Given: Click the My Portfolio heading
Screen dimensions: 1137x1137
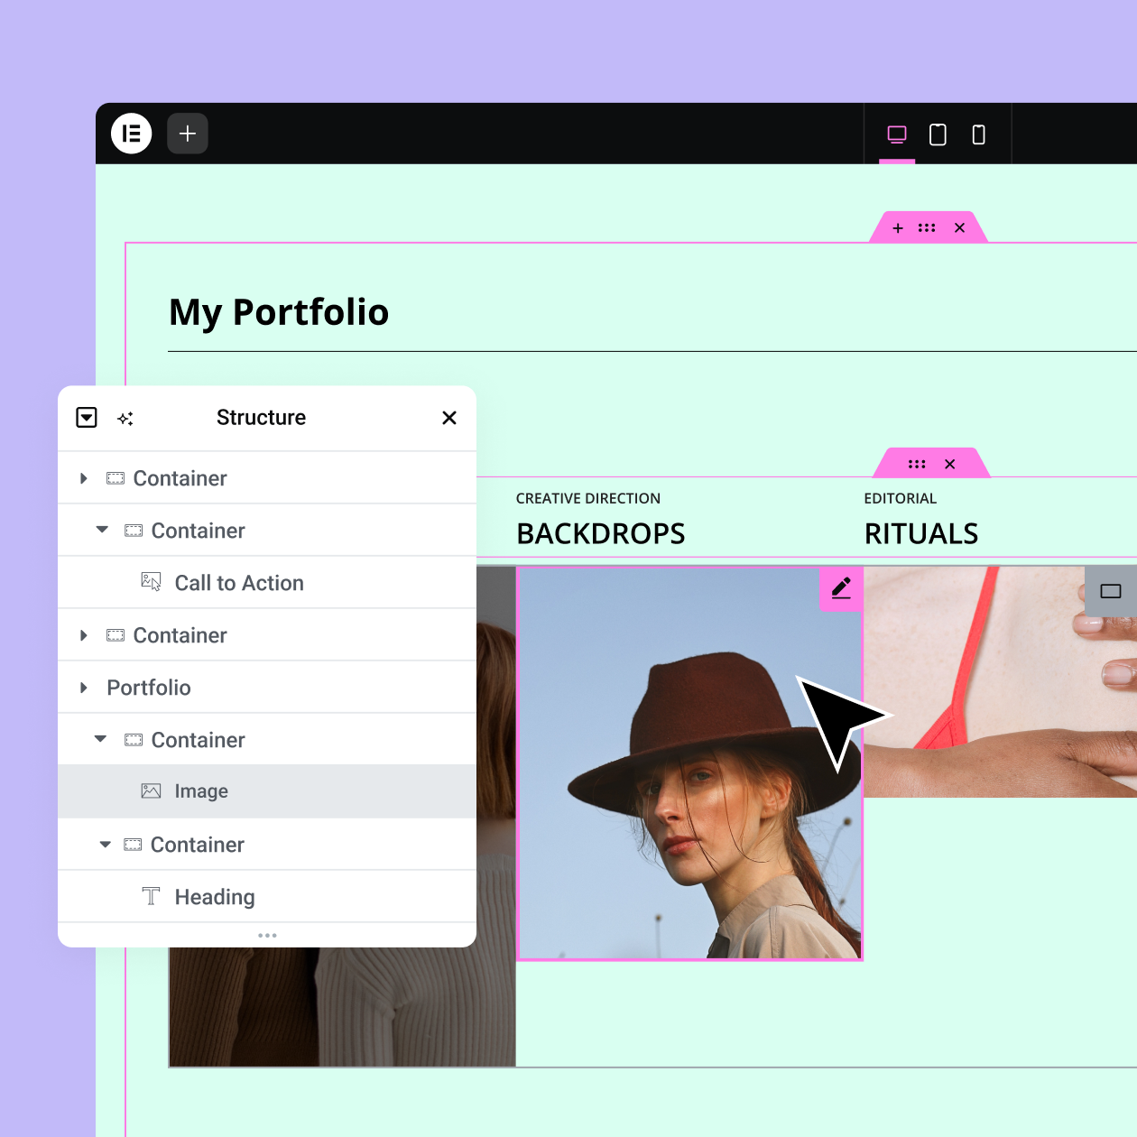Looking at the screenshot, I should (x=279, y=312).
